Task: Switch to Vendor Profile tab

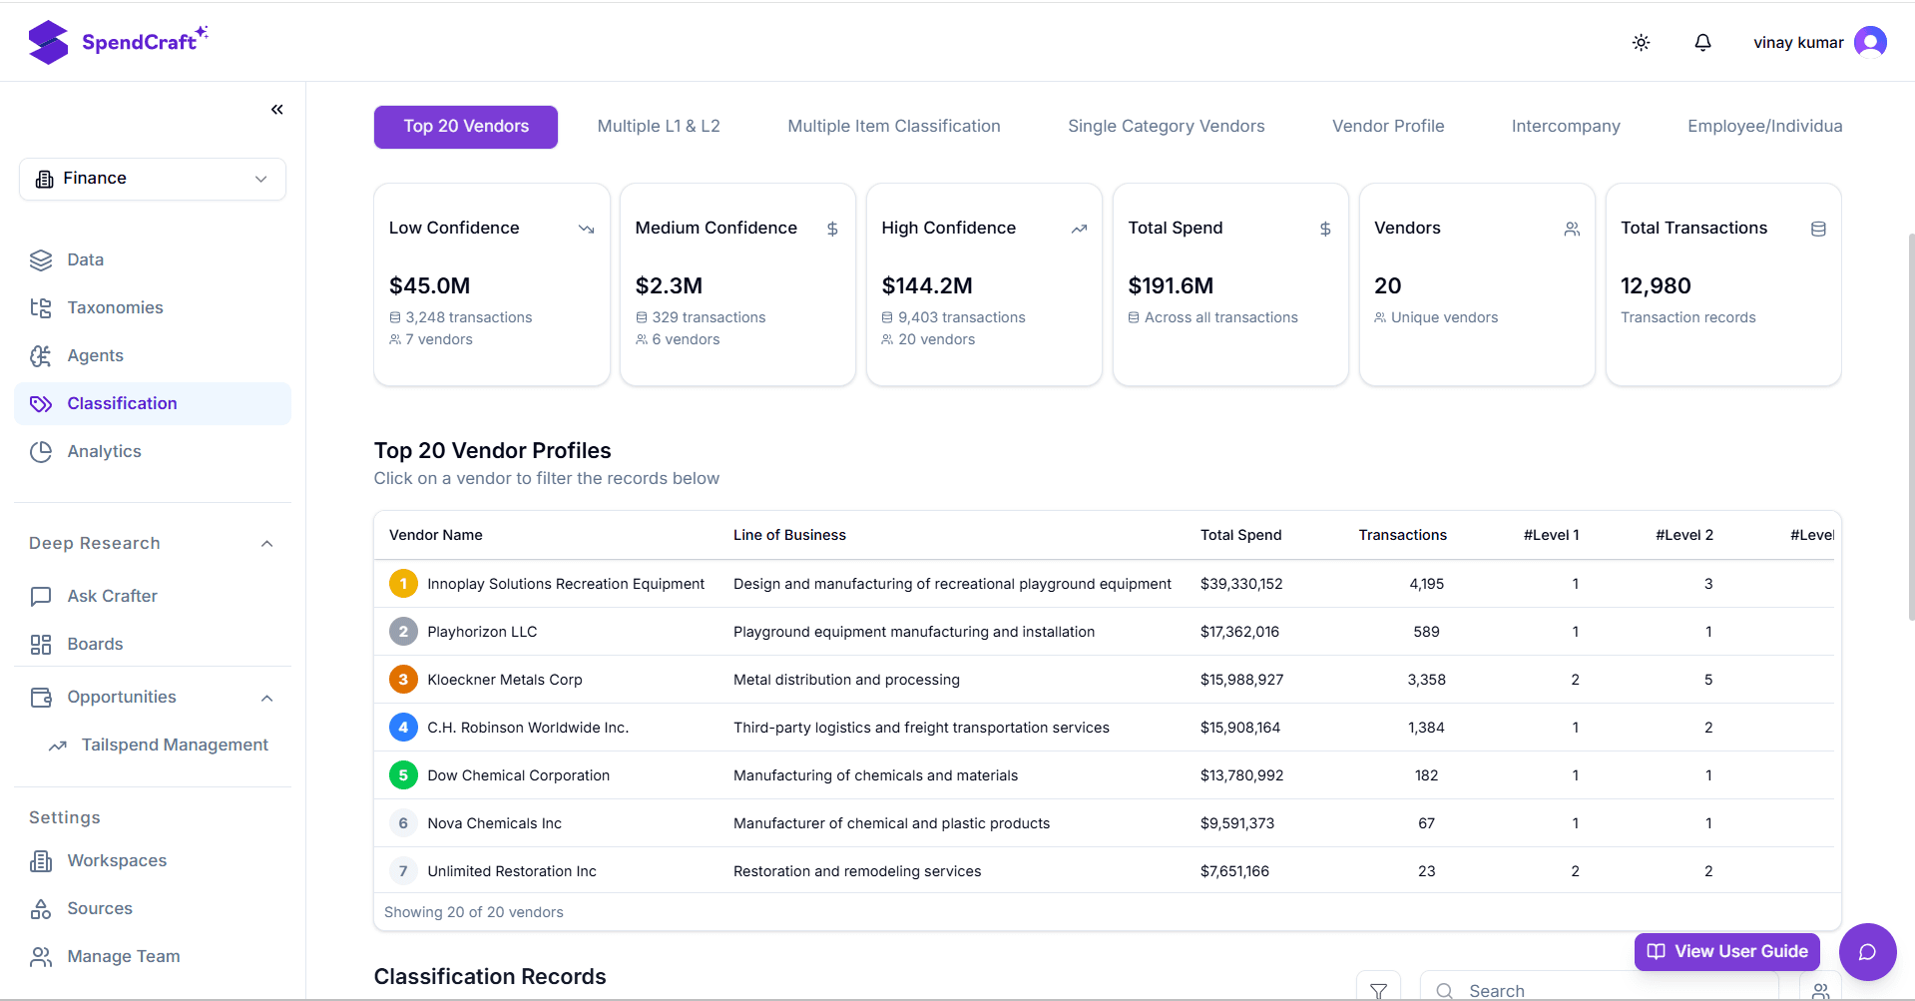Action: [x=1387, y=127]
